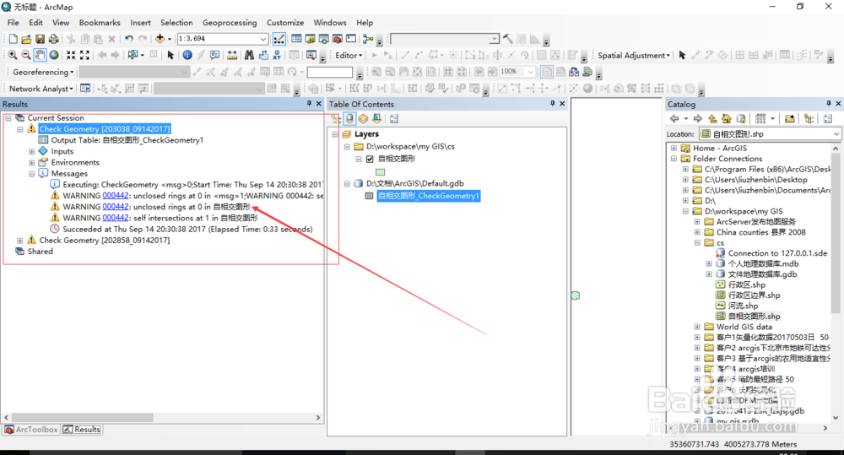Close the Results panel
844x455 pixels.
pos(319,103)
